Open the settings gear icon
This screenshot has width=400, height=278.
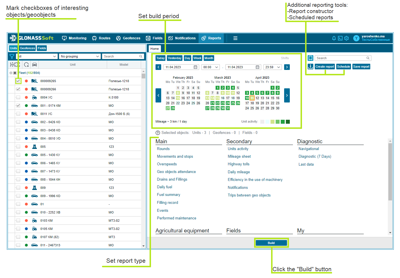[x=346, y=38]
